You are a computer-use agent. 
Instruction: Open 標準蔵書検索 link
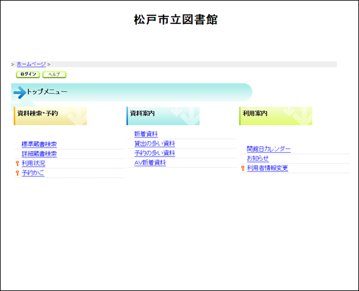39,144
